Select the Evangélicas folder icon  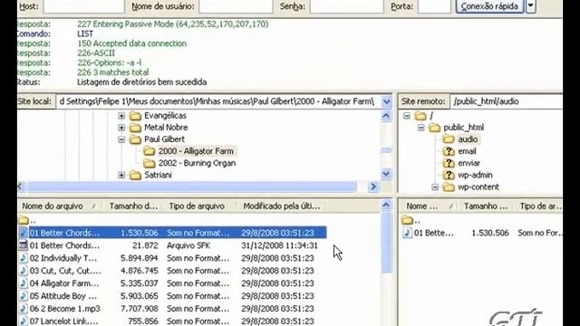(135, 116)
